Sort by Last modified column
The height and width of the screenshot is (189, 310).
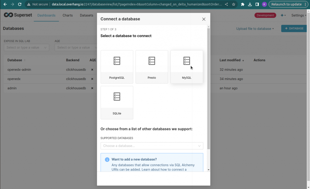click(232, 60)
